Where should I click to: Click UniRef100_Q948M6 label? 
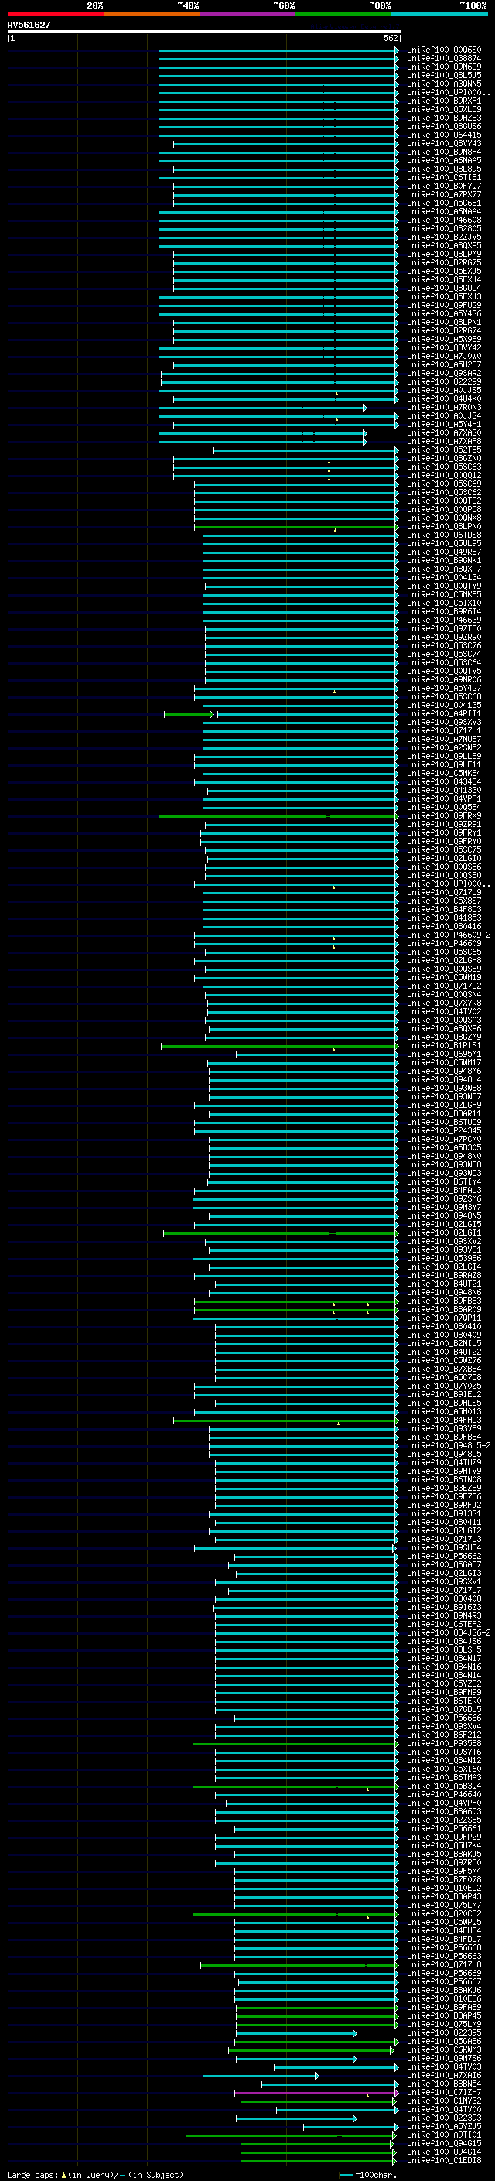(x=443, y=1071)
